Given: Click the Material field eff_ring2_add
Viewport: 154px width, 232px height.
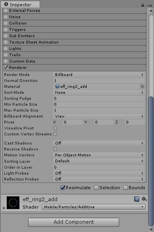Looking at the screenshot, I should pos(96,87).
